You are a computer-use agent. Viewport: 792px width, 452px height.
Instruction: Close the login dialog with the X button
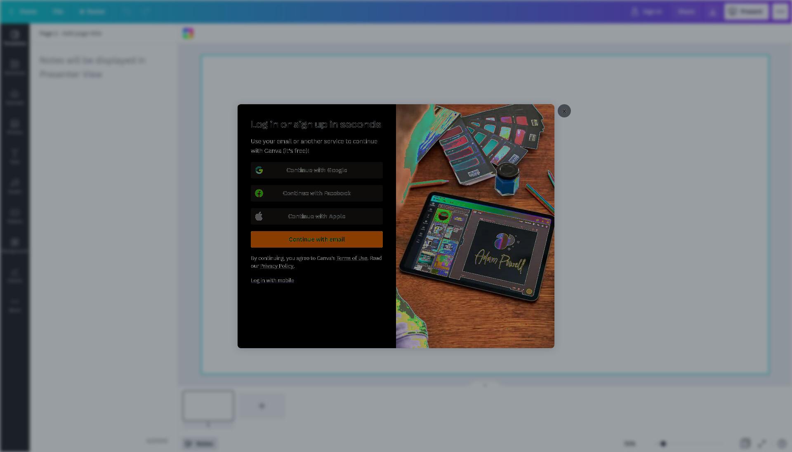tap(564, 111)
